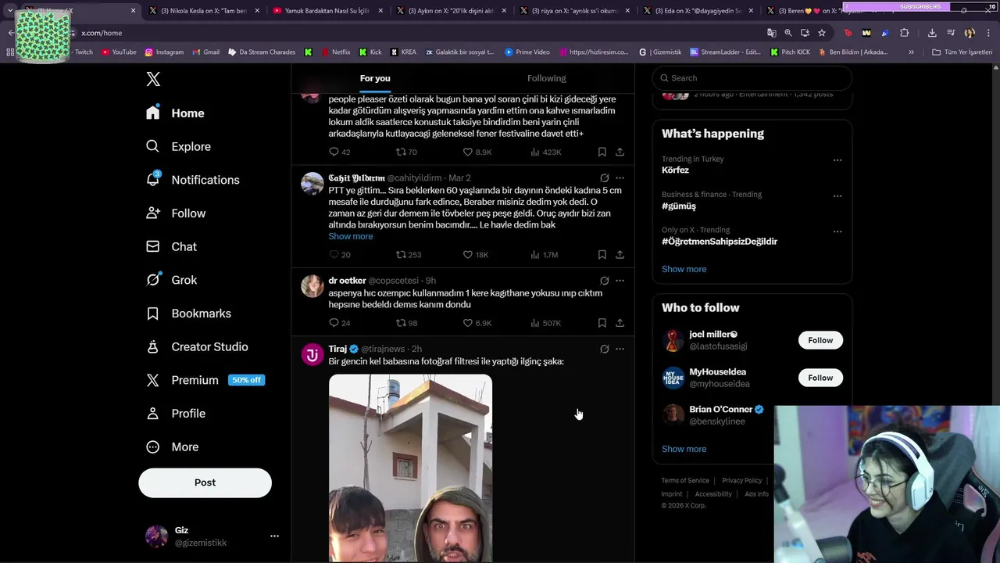Open the Tüm Yer İşaretleri folder
Screen dimensions: 1000x563
(x=962, y=52)
